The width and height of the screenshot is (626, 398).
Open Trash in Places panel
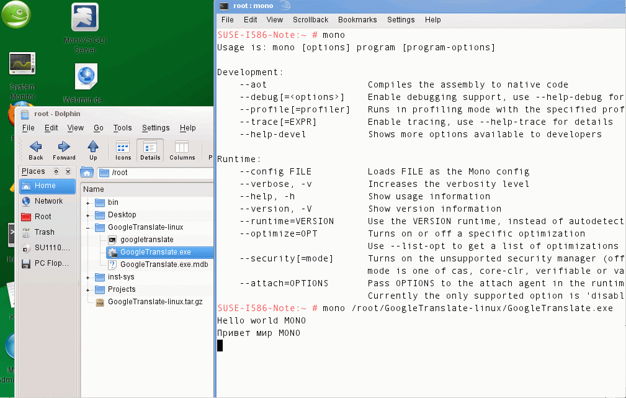click(48, 233)
